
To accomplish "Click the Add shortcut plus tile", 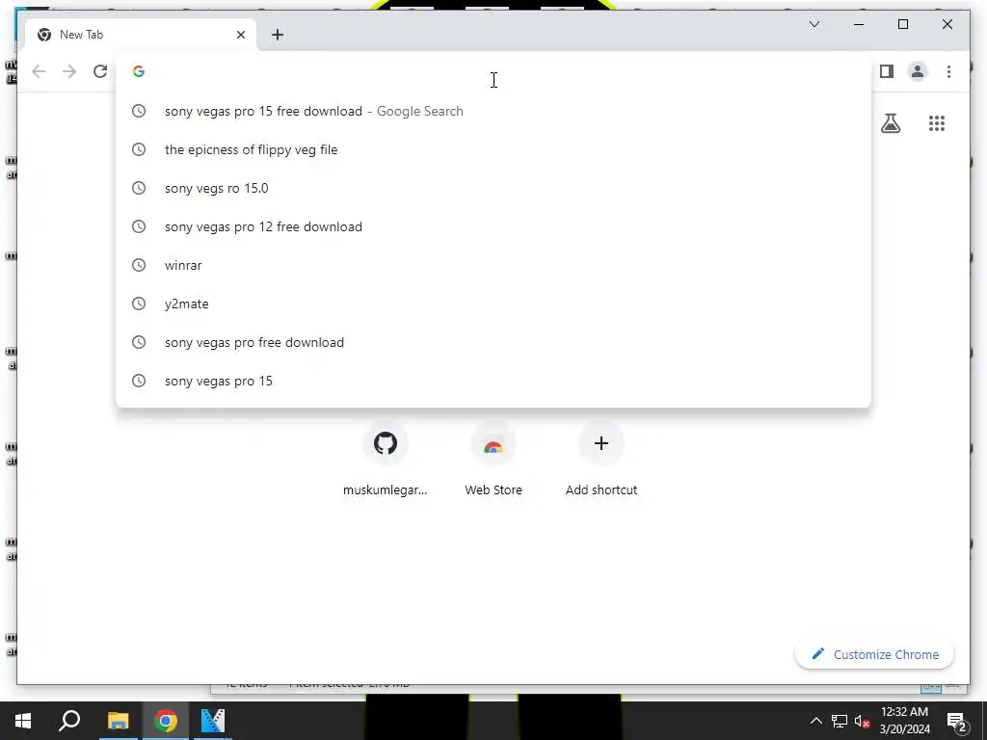I will 601,460.
